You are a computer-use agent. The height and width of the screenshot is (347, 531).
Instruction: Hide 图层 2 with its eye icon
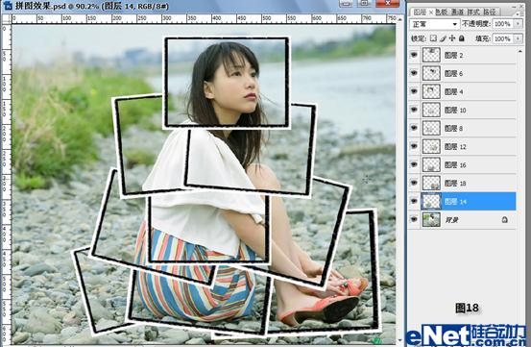click(x=414, y=55)
